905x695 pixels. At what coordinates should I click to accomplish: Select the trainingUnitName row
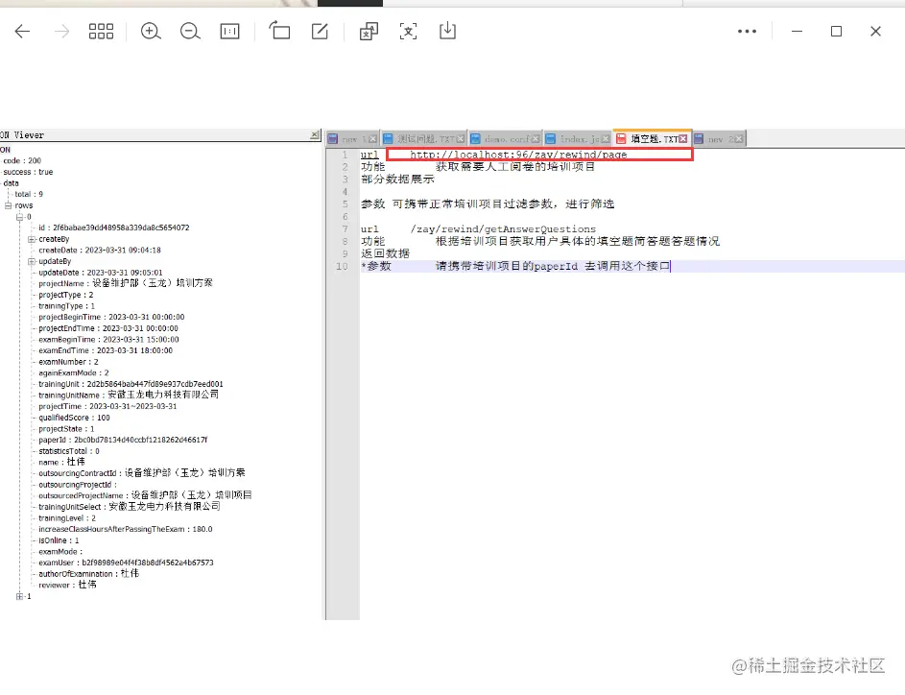tap(129, 395)
